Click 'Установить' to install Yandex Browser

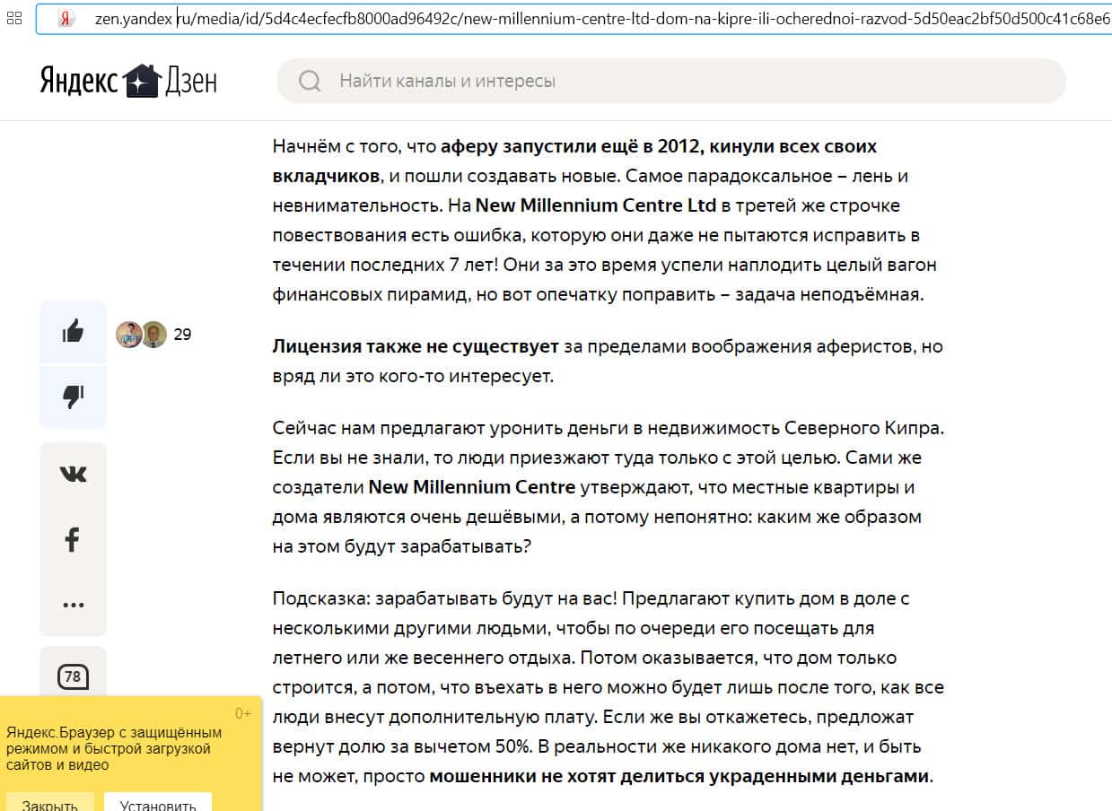(x=158, y=803)
